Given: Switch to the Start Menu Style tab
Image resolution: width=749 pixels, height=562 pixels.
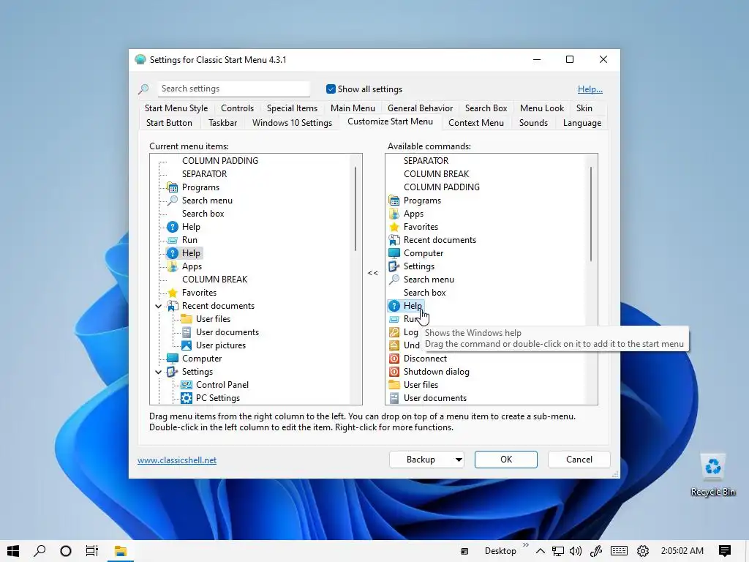Looking at the screenshot, I should 176,108.
